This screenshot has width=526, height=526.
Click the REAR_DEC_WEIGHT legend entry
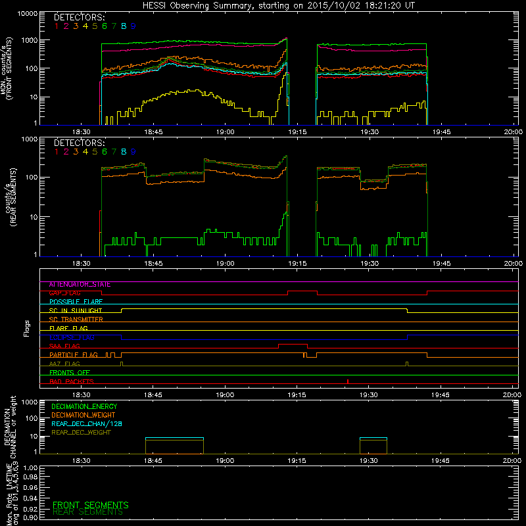(x=81, y=433)
